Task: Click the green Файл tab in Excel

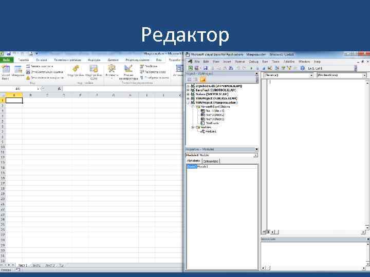Action: (x=7, y=60)
